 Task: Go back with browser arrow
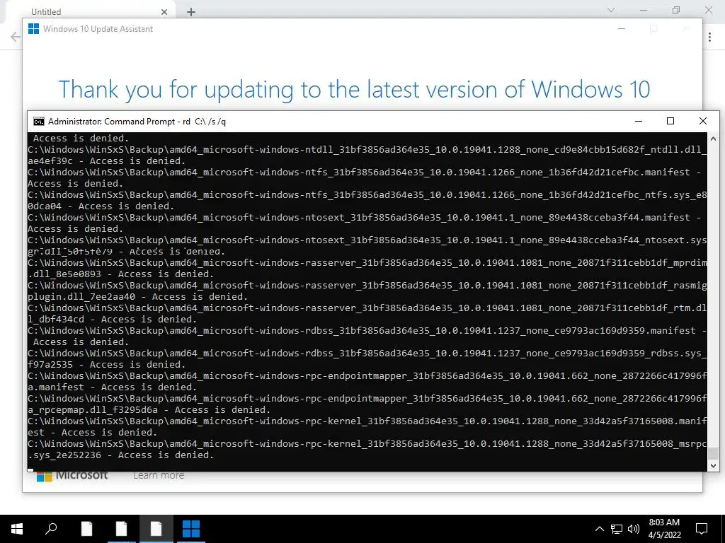tap(16, 37)
